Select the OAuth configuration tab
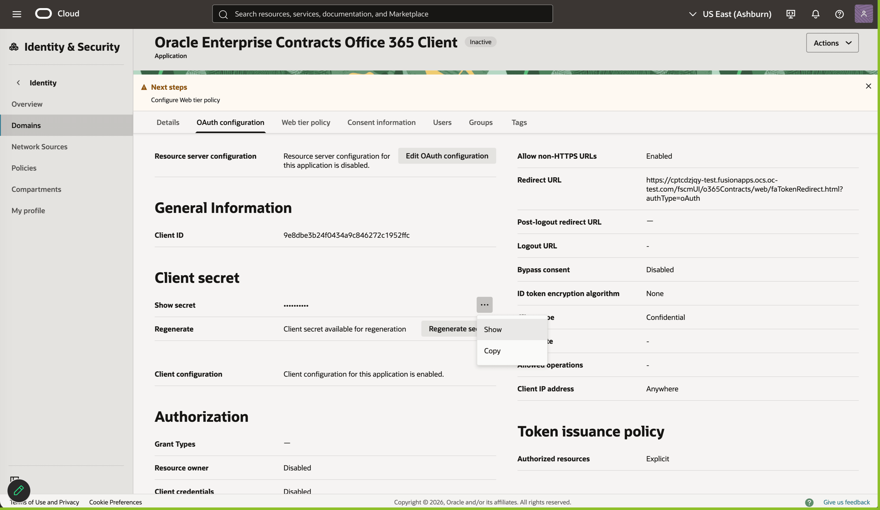This screenshot has width=880, height=510. coord(231,122)
